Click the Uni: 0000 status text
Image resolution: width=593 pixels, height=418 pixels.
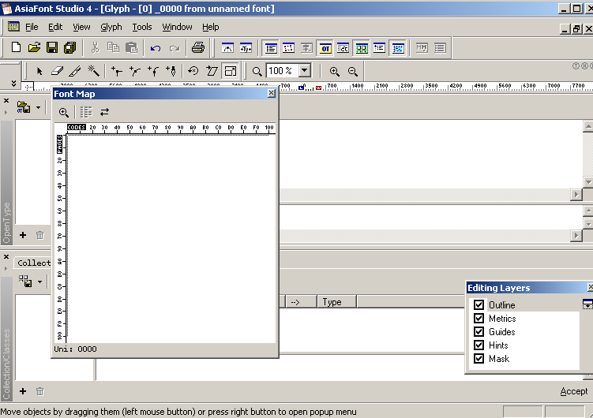coord(75,349)
